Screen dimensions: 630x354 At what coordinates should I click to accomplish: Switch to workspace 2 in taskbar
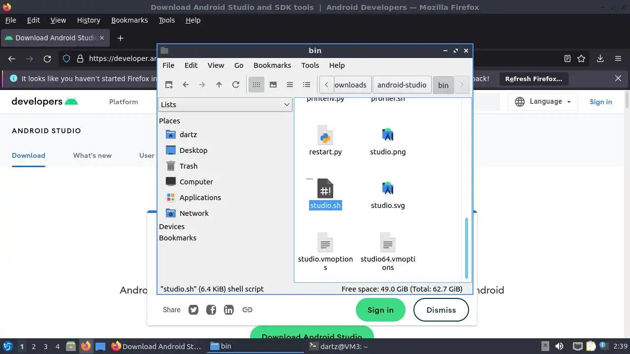click(x=33, y=346)
